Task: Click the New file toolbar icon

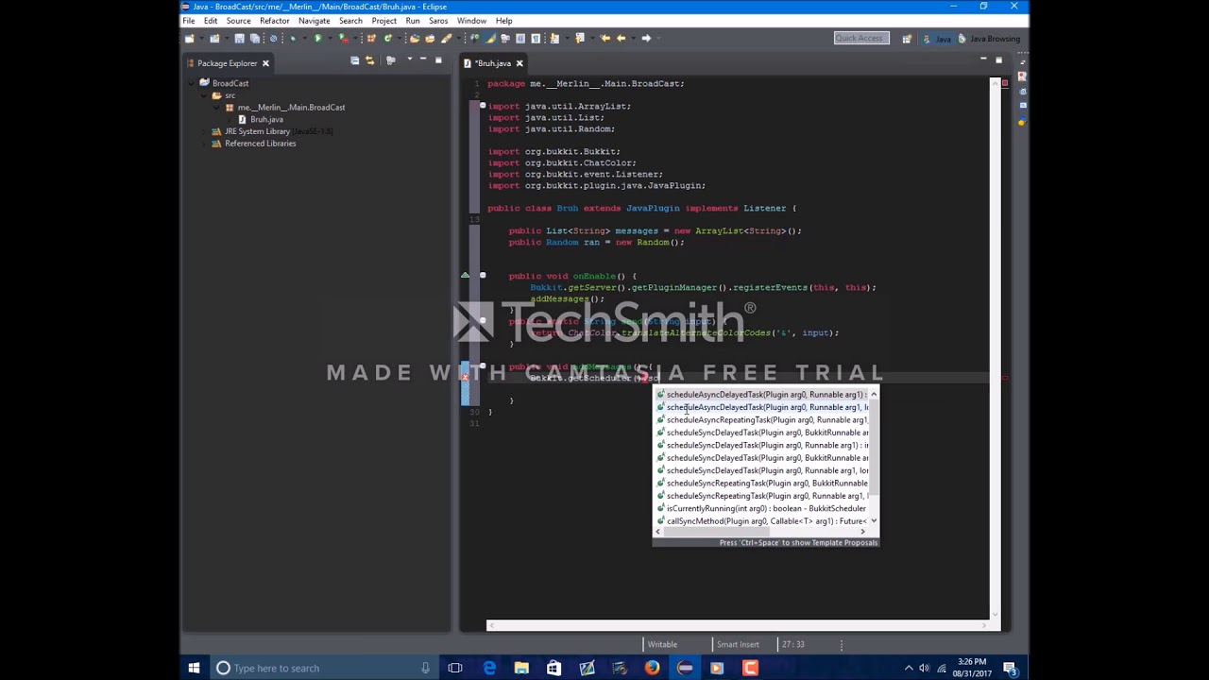Action: pos(190,39)
